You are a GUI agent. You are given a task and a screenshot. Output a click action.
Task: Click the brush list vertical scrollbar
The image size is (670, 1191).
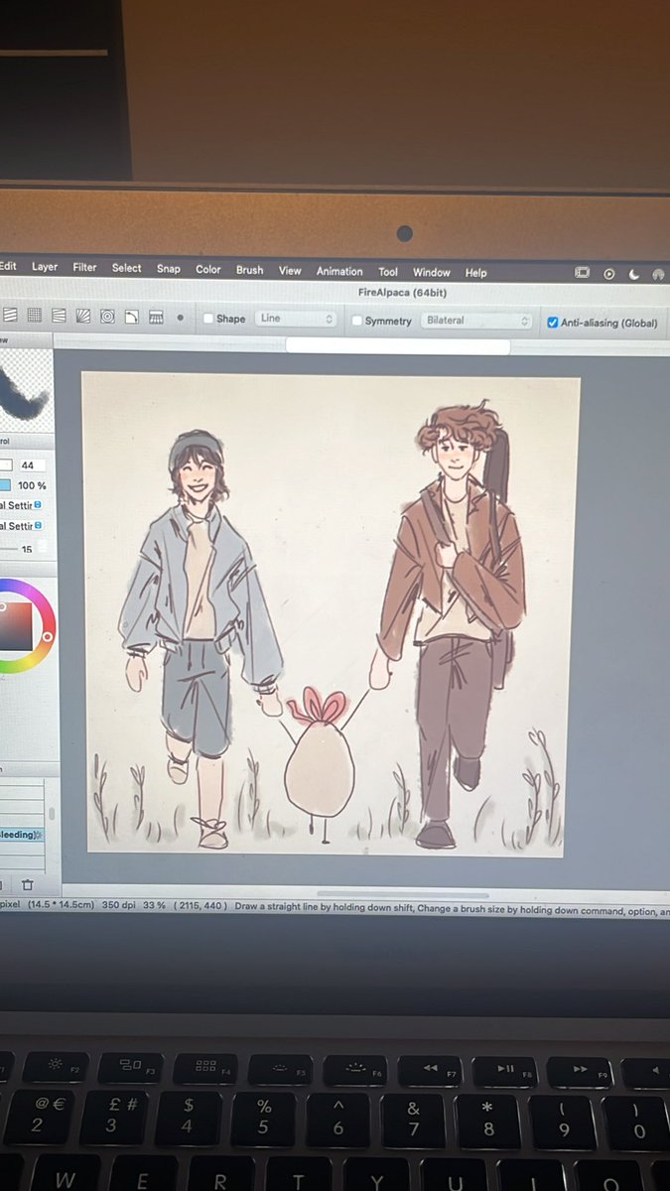pyautogui.click(x=51, y=814)
